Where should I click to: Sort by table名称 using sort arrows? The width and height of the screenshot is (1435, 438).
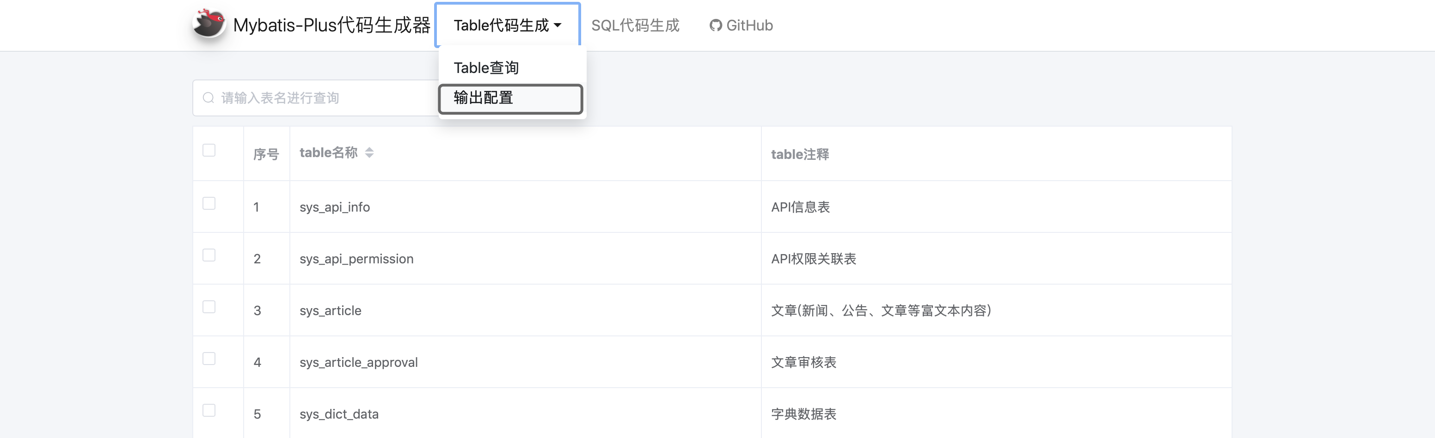coord(369,152)
